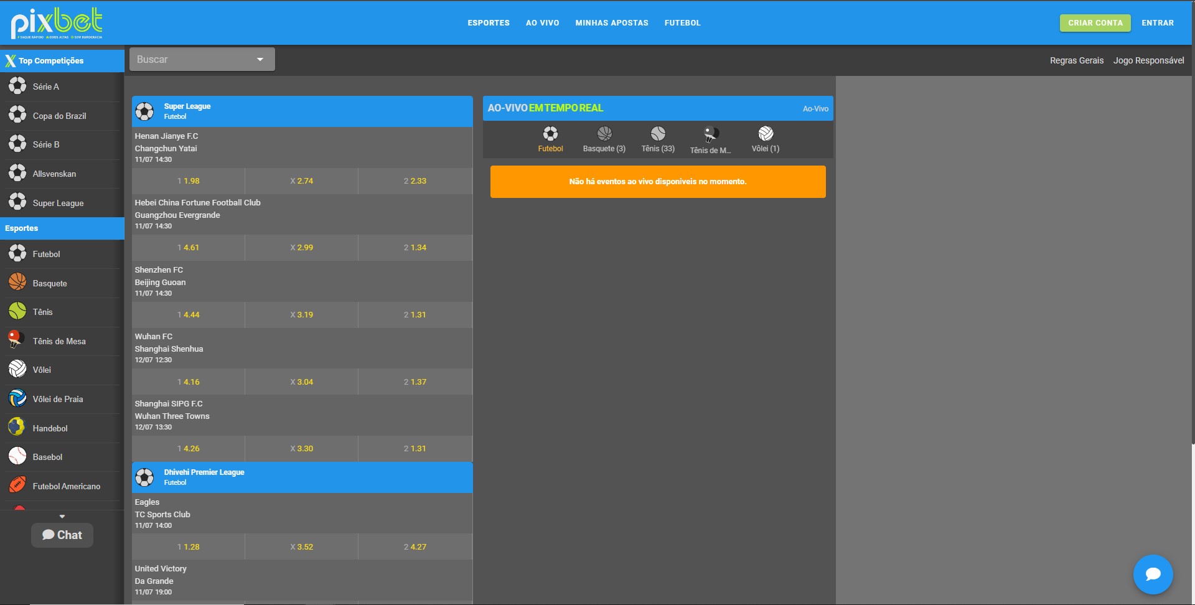Select live Tênis de M... icon
The image size is (1195, 605).
pyautogui.click(x=711, y=134)
